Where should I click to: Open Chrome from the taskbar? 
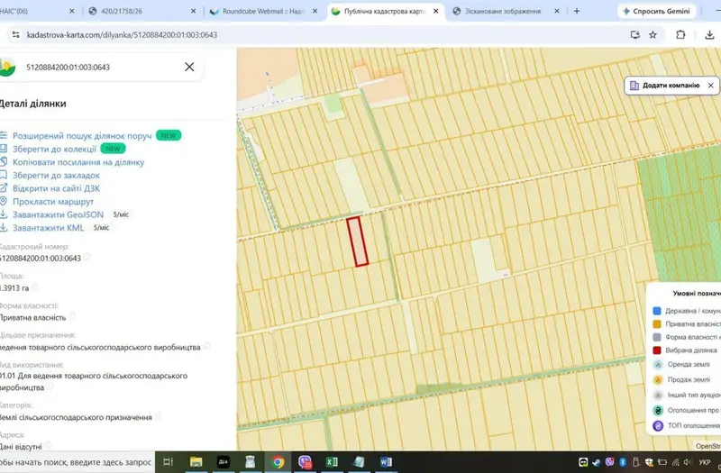[x=278, y=462]
